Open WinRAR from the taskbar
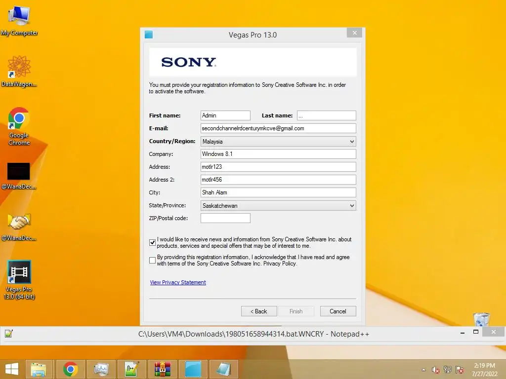Image resolution: width=506 pixels, height=379 pixels. click(x=162, y=369)
